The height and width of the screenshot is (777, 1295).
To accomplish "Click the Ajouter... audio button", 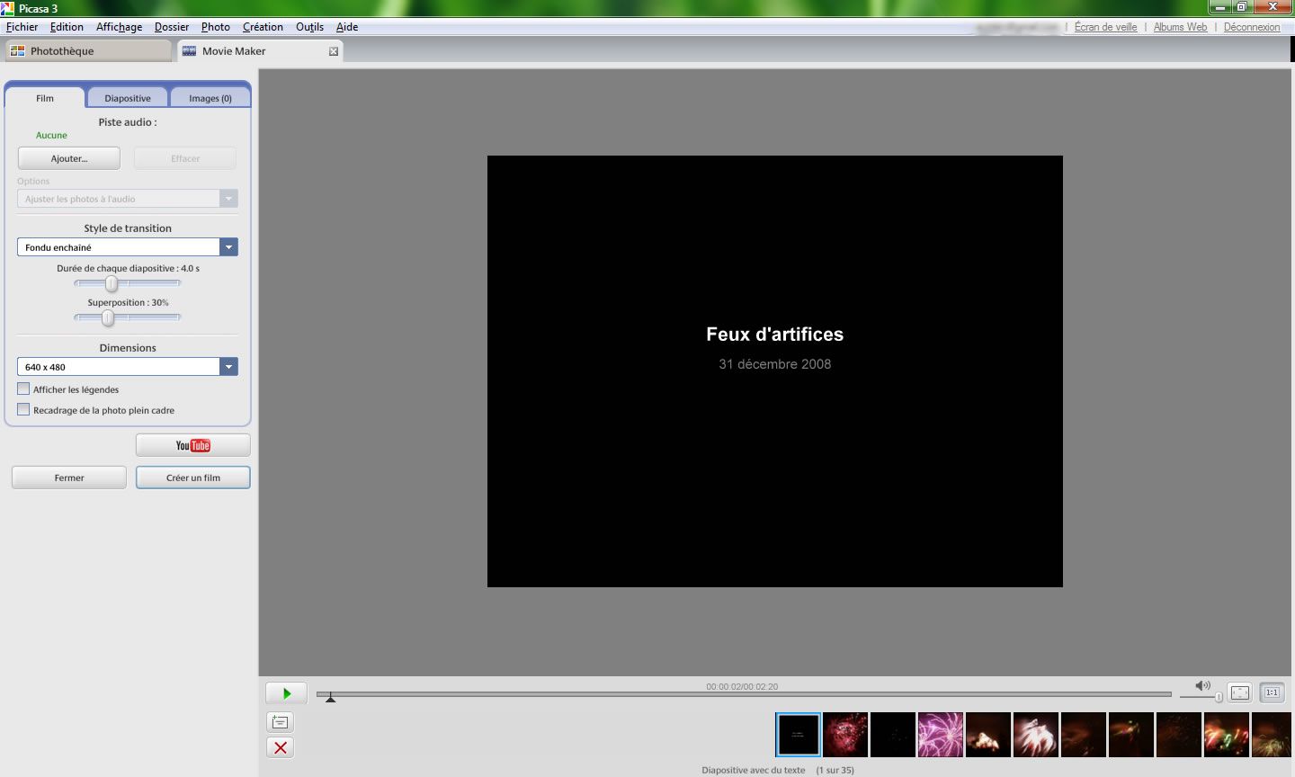I will point(69,158).
